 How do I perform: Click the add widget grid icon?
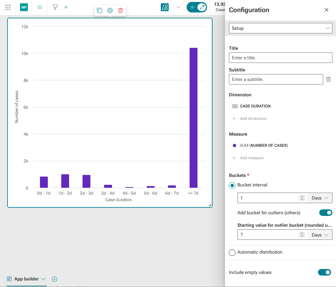click(165, 7)
